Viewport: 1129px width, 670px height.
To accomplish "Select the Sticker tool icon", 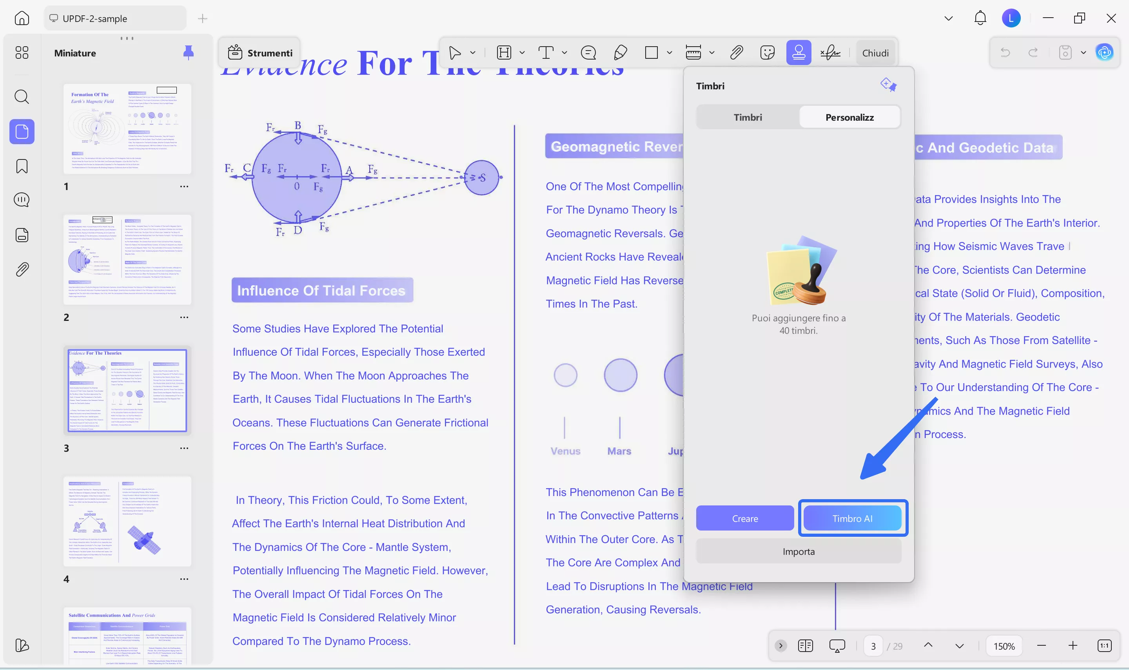I will click(x=767, y=53).
